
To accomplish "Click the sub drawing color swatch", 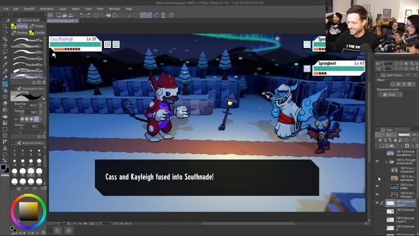I will click(x=7, y=170).
